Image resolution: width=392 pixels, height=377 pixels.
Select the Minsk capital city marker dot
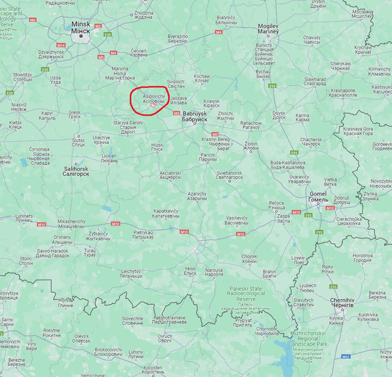(x=81, y=36)
